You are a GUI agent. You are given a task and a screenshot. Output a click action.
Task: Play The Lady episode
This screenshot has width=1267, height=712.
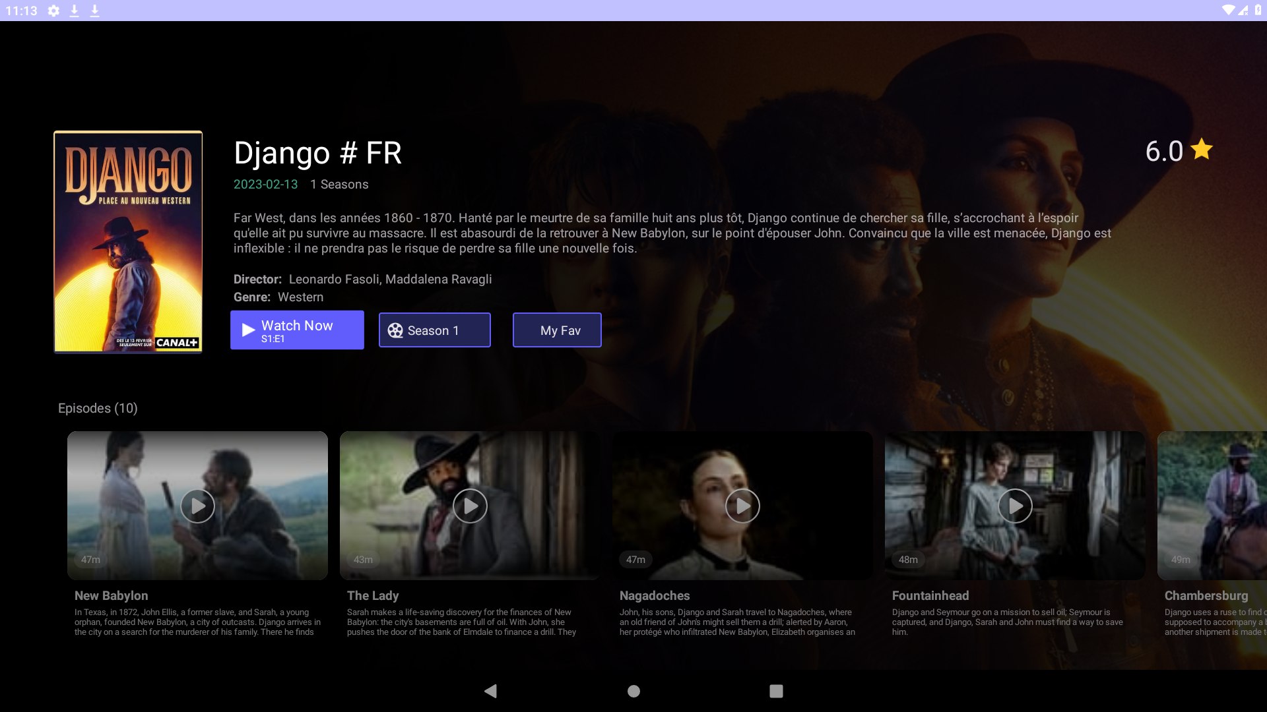pos(469,505)
